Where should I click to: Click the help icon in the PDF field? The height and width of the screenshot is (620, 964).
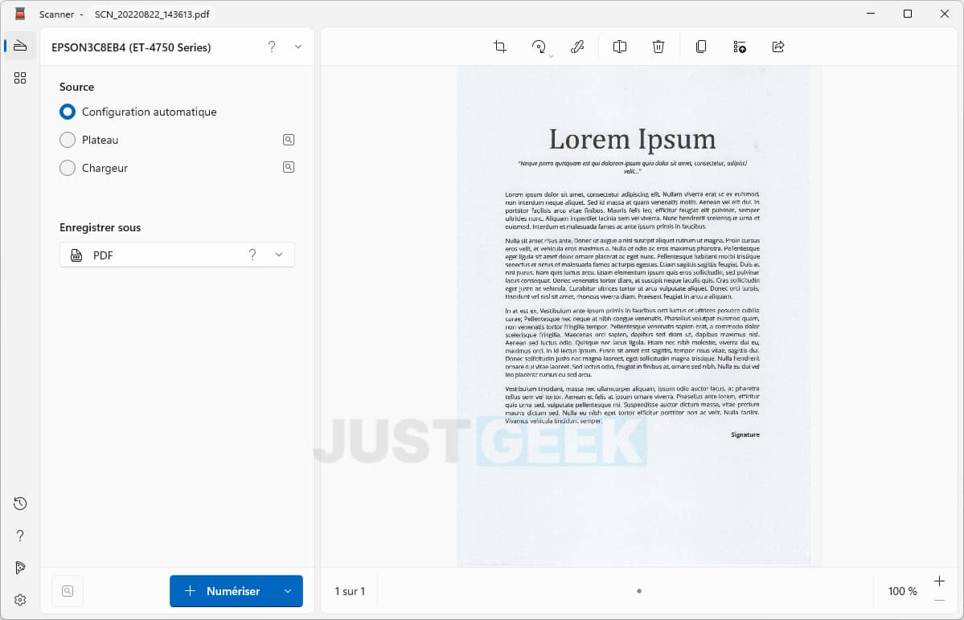pos(252,255)
